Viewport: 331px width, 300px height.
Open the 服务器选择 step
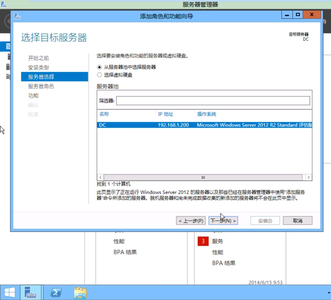coord(55,77)
